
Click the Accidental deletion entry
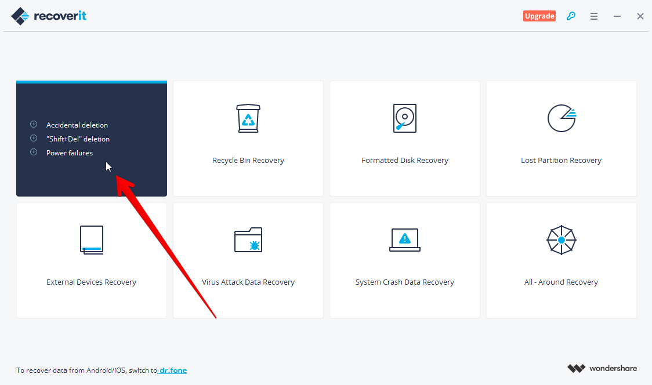[77, 125]
